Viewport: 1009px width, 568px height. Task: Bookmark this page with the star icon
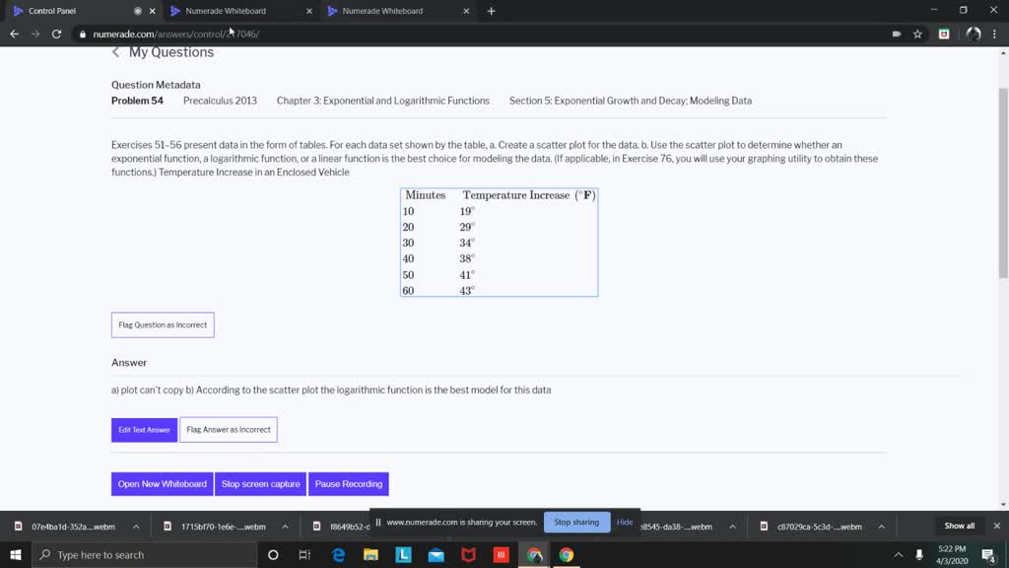(917, 32)
